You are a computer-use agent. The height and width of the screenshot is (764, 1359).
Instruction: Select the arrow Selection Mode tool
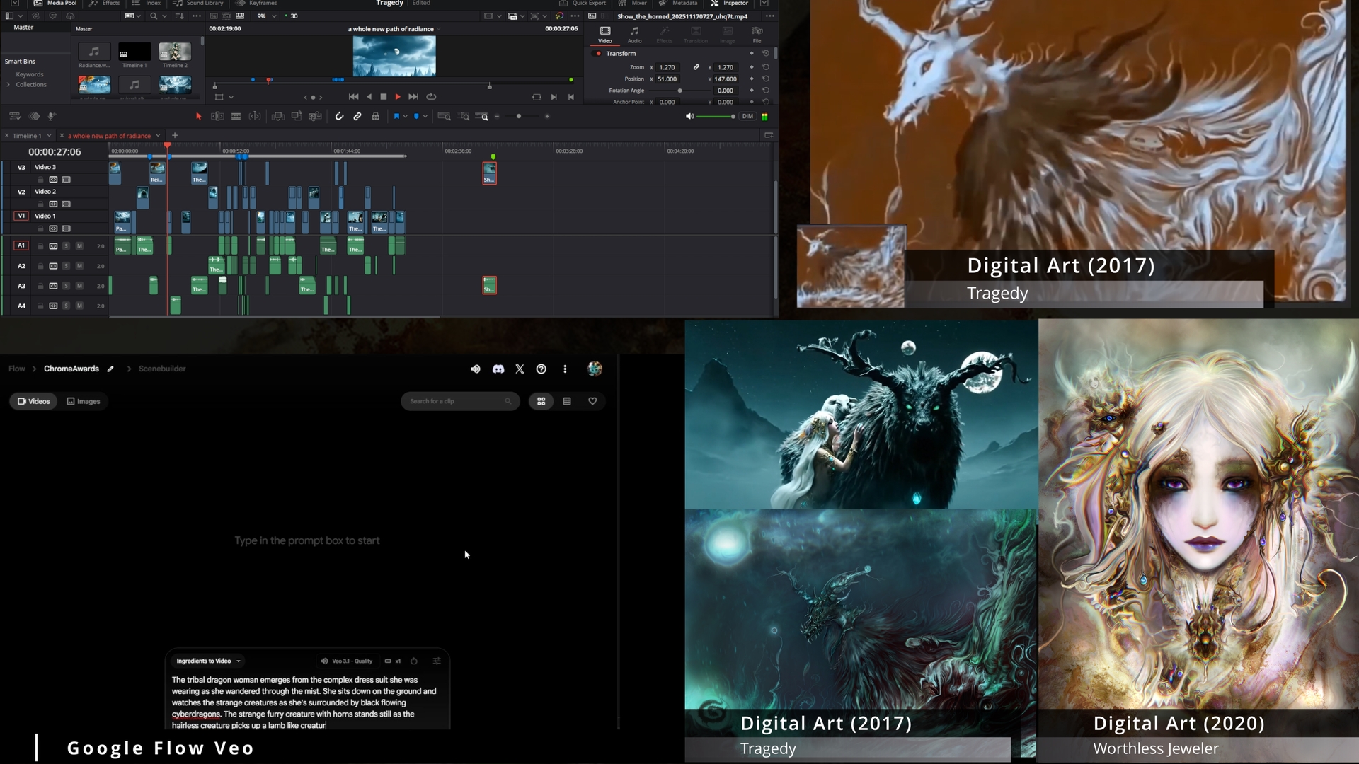(198, 116)
